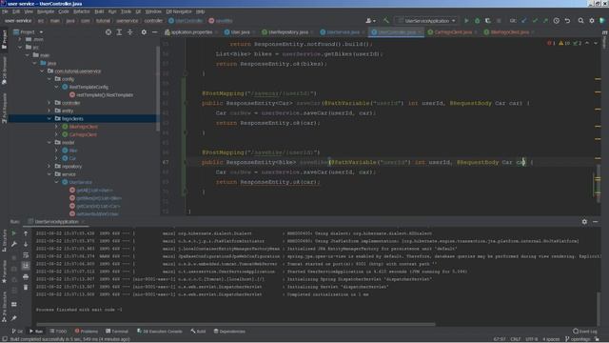Hide Project panel with minus icon
The image size is (609, 343).
154,32
